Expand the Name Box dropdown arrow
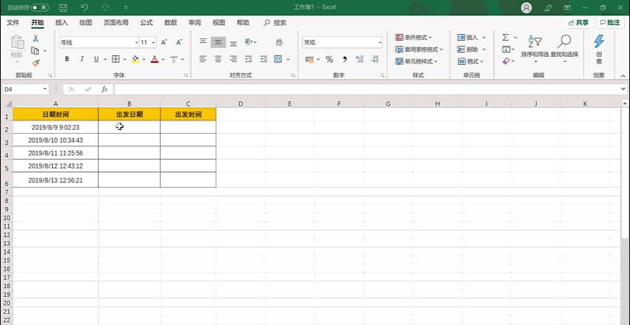The width and height of the screenshot is (630, 325). (x=44, y=89)
